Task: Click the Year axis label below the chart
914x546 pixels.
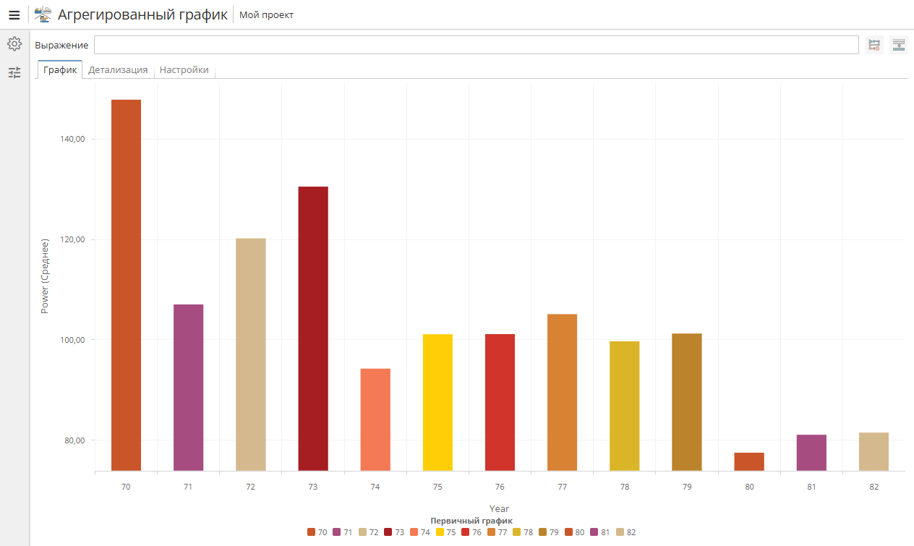Action: (499, 508)
